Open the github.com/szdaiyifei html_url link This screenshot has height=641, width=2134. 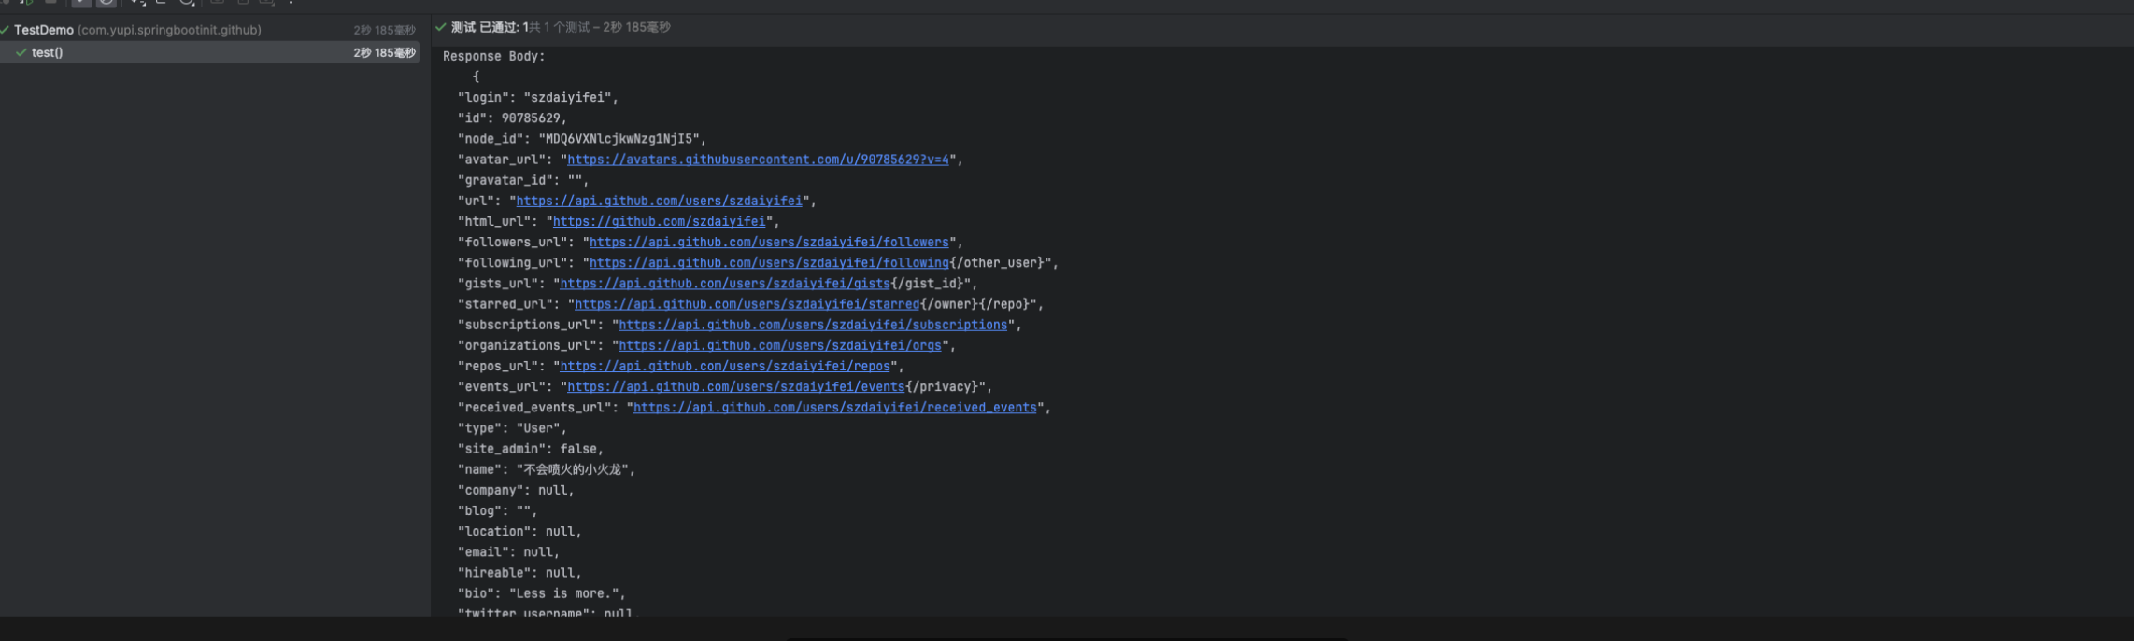pyautogui.click(x=659, y=221)
